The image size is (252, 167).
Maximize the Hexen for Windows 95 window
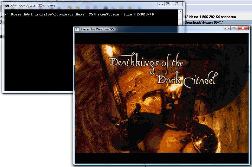(x=233, y=28)
